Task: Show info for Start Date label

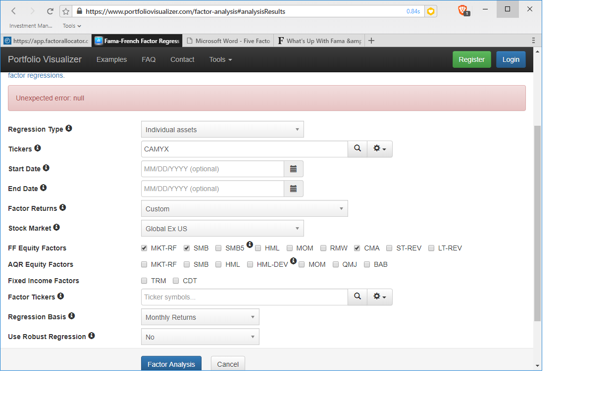Action: [x=46, y=168]
